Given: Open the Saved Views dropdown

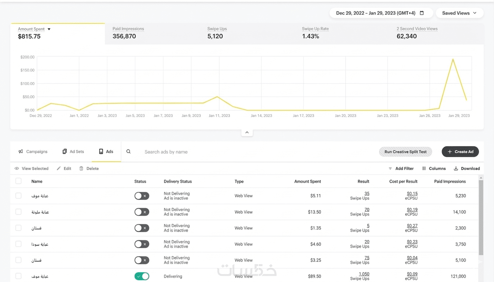Looking at the screenshot, I should (x=460, y=13).
